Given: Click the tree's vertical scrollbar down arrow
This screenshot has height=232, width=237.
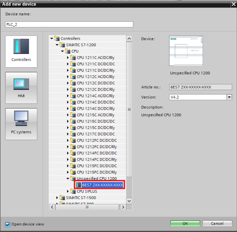Looking at the screenshot, I should click(129, 201).
